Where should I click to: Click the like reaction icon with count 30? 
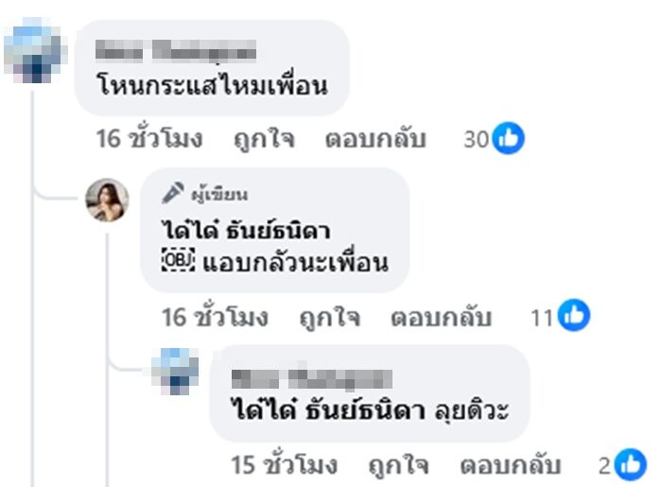pyautogui.click(x=509, y=138)
